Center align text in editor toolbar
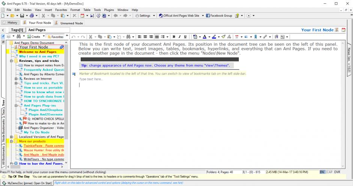Image resolution: width=353 pixels, height=186 pixels. (x=145, y=37)
